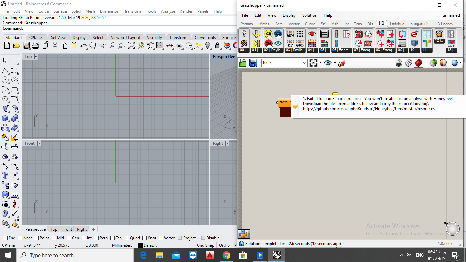Click the Undo arrow in Rhino toolbar
Image resolution: width=466 pixels, height=262 pixels.
(x=83, y=45)
